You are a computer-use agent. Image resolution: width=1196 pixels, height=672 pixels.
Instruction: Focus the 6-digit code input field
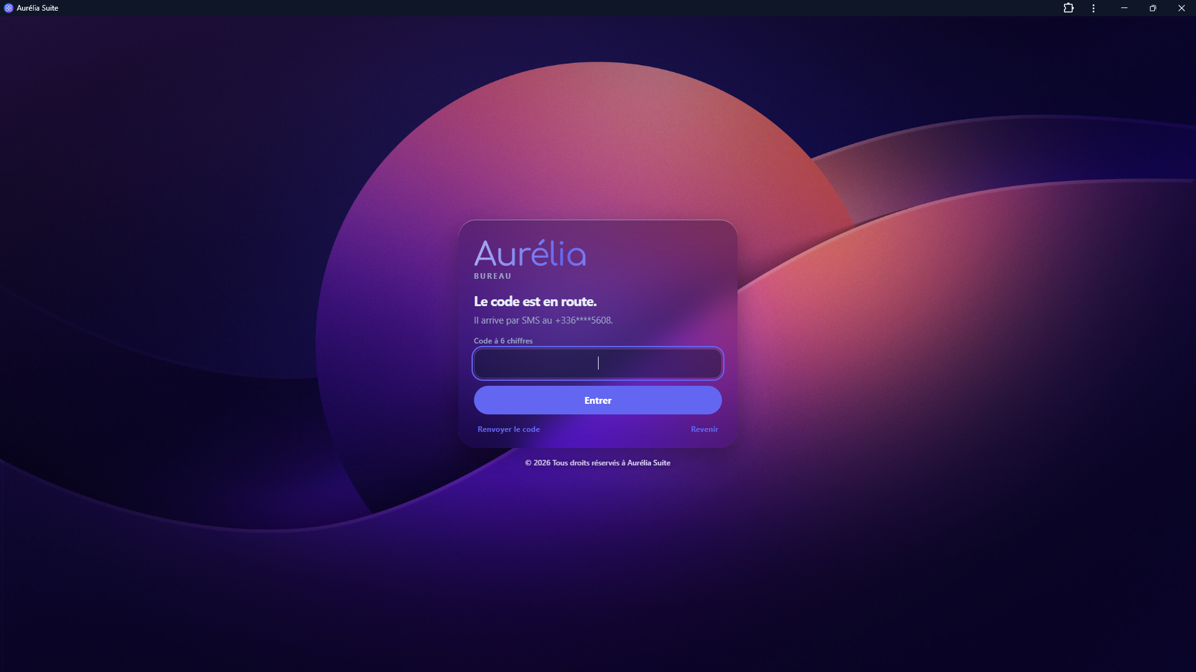(598, 363)
